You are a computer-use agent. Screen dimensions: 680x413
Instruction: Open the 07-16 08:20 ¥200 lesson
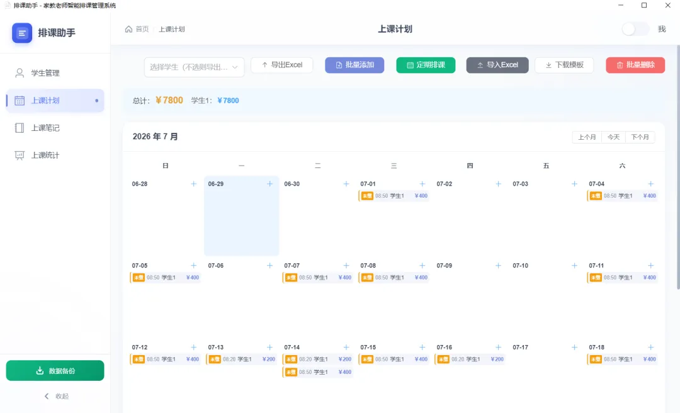470,359
